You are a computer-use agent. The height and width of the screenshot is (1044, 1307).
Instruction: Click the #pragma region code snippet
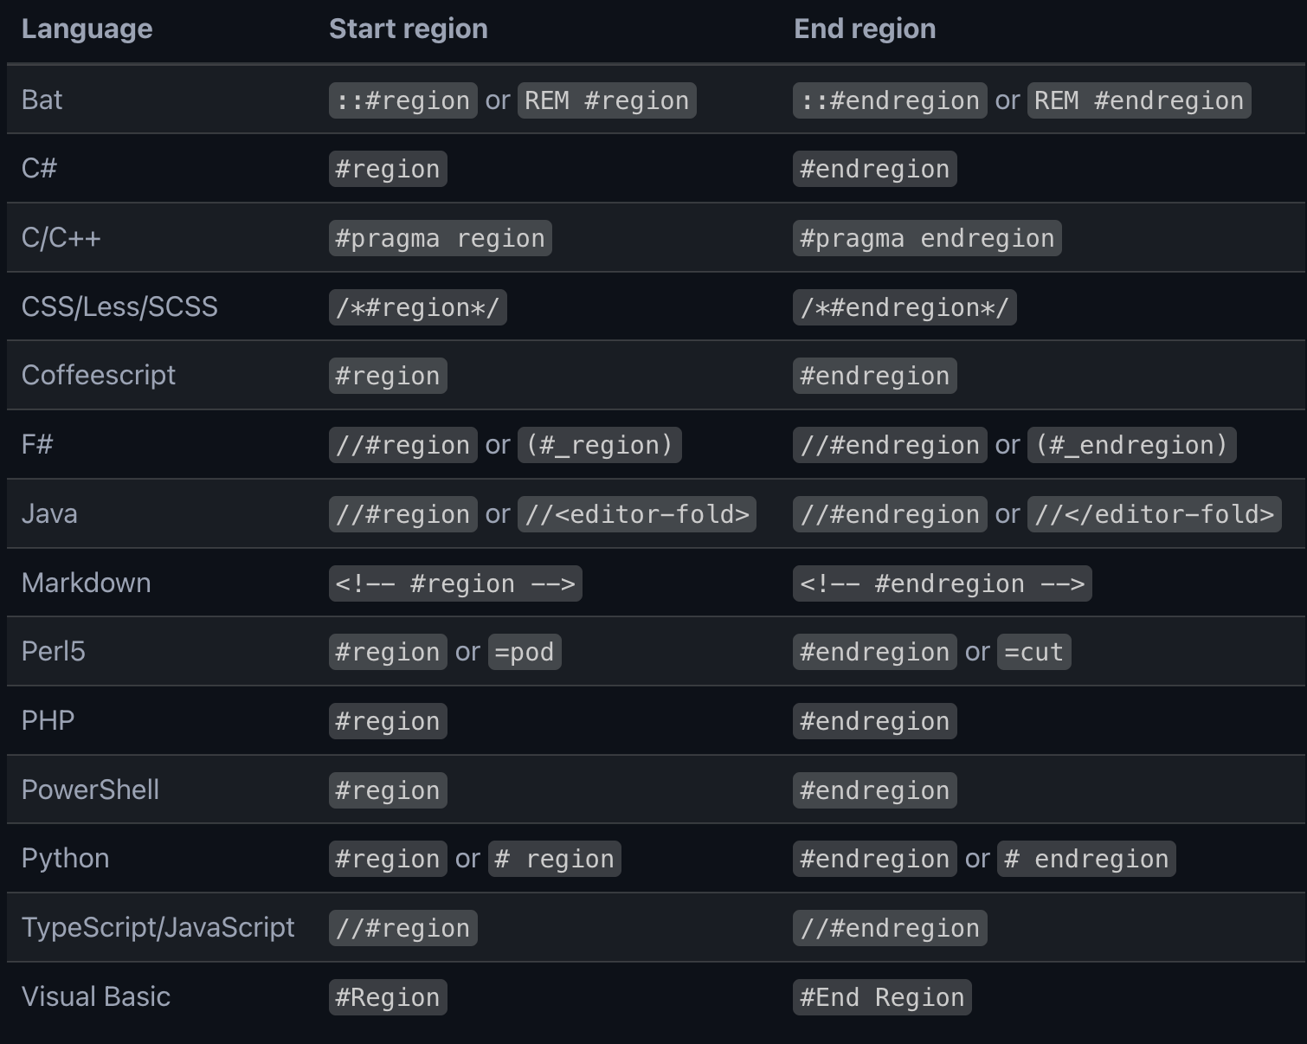pos(440,238)
